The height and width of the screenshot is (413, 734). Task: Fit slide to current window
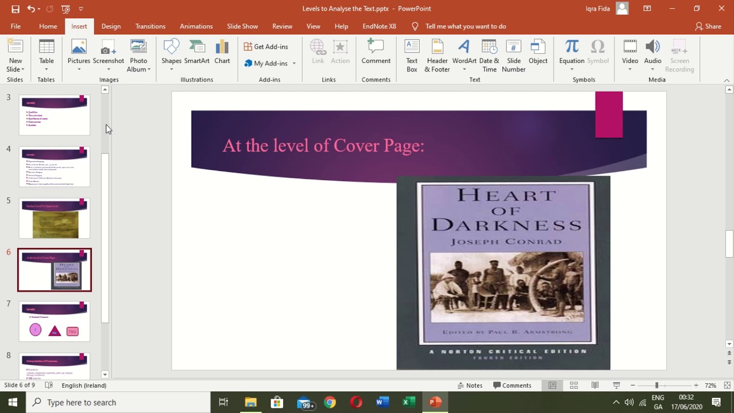[727, 385]
